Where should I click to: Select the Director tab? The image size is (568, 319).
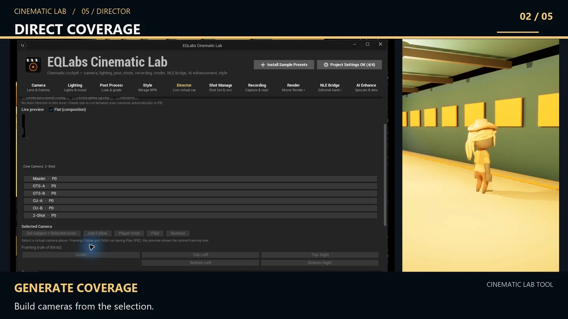coord(184,87)
